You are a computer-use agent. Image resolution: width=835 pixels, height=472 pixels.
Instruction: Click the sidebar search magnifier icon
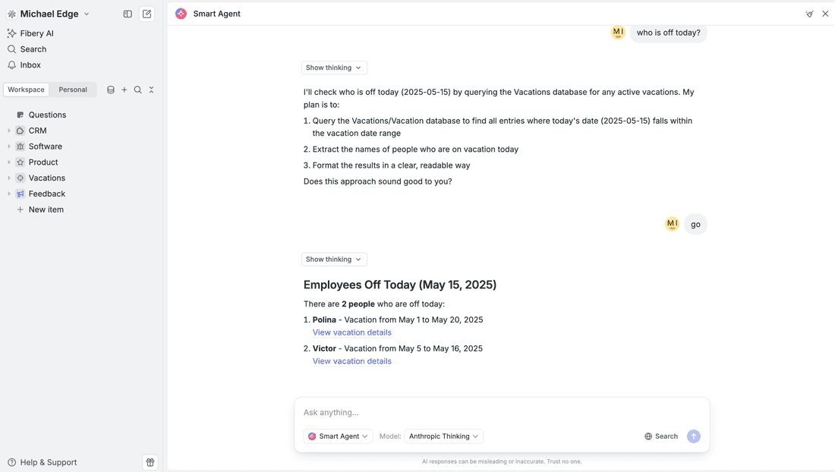click(137, 90)
